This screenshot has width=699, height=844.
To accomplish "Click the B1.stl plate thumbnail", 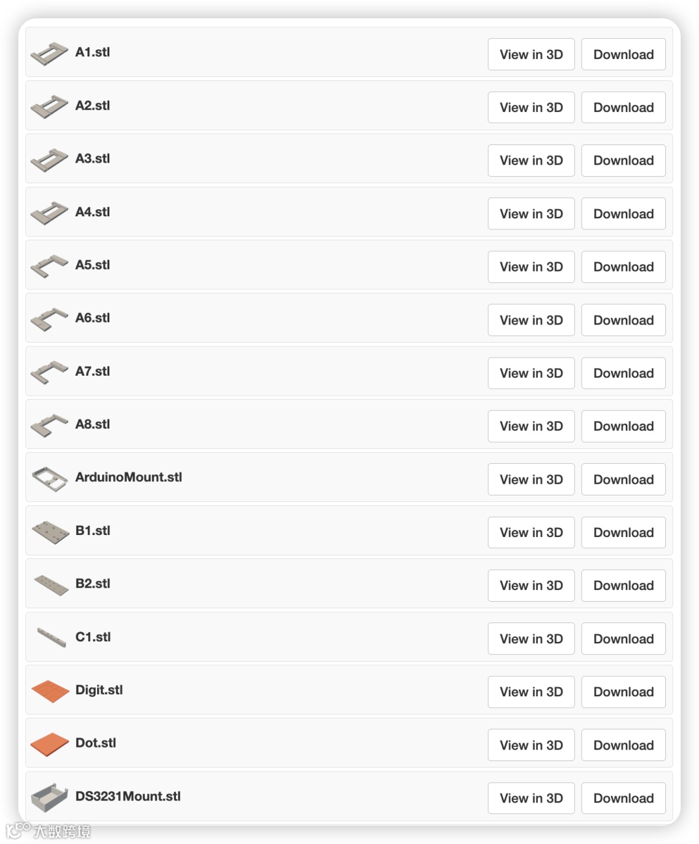I will 50,532.
